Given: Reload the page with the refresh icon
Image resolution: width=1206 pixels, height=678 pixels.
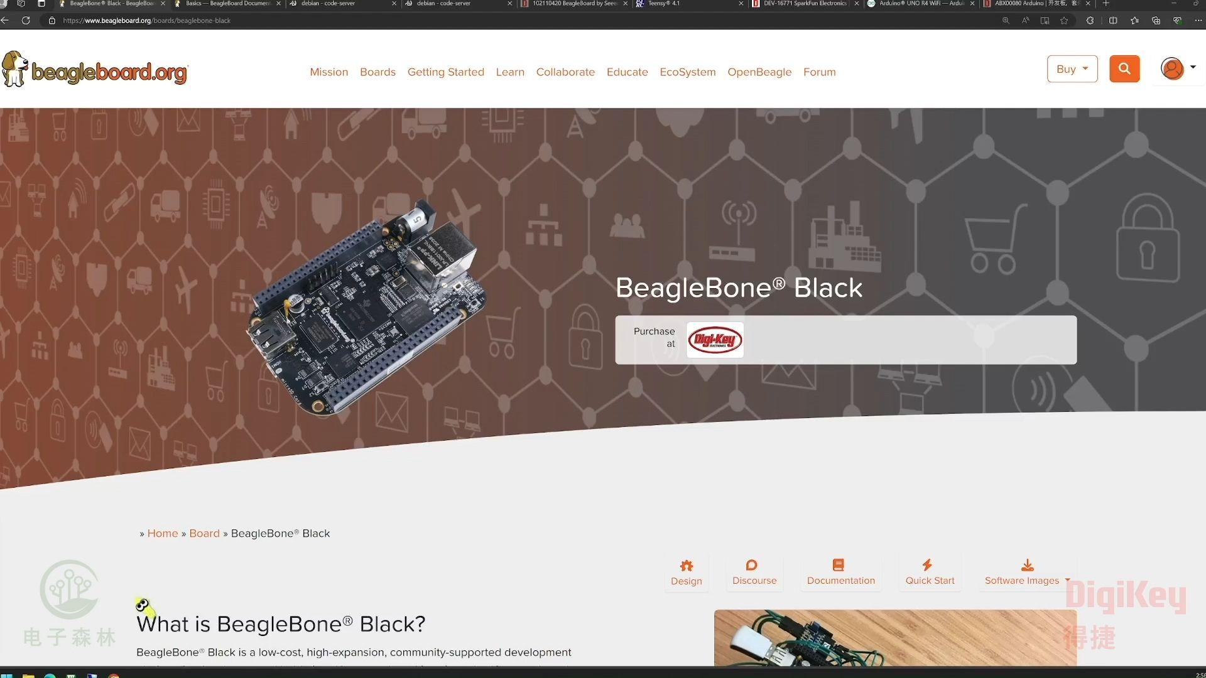Looking at the screenshot, I should pyautogui.click(x=26, y=20).
